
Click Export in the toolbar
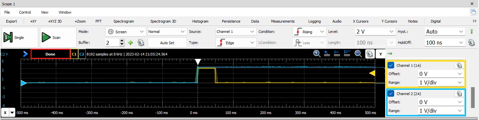pyautogui.click(x=11, y=21)
